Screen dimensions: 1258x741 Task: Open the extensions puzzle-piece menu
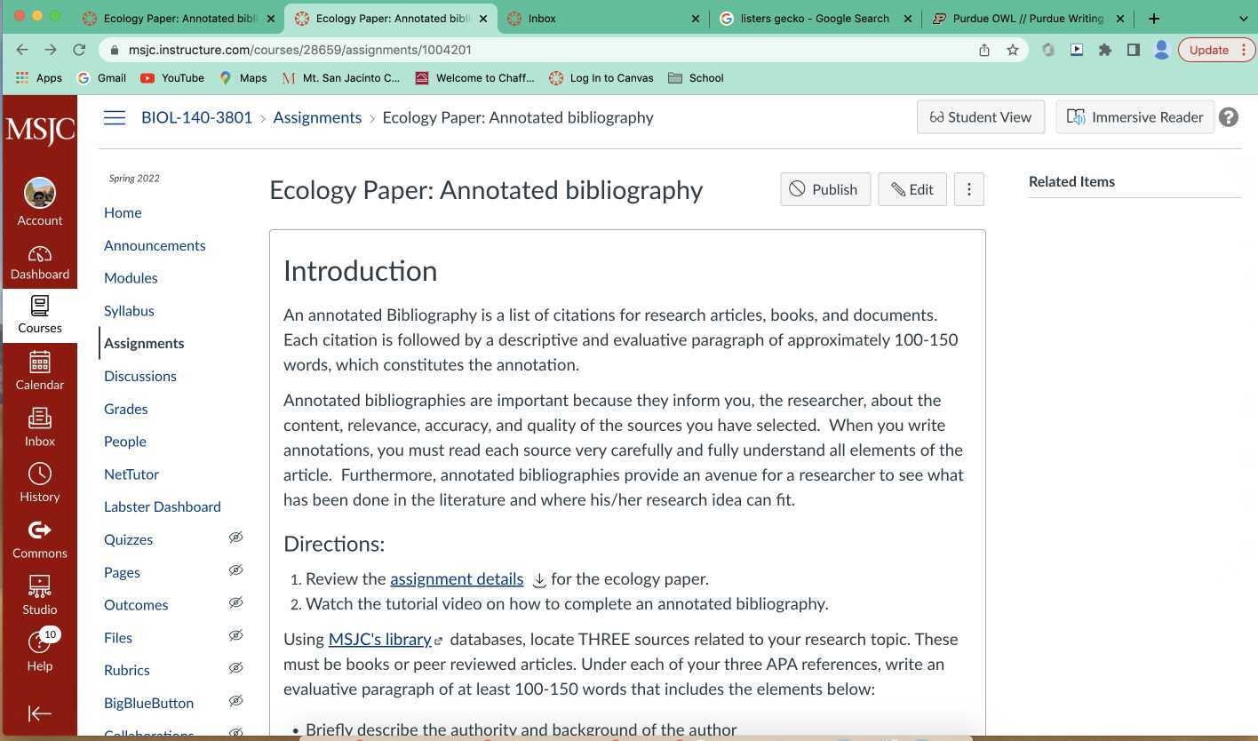(x=1105, y=50)
